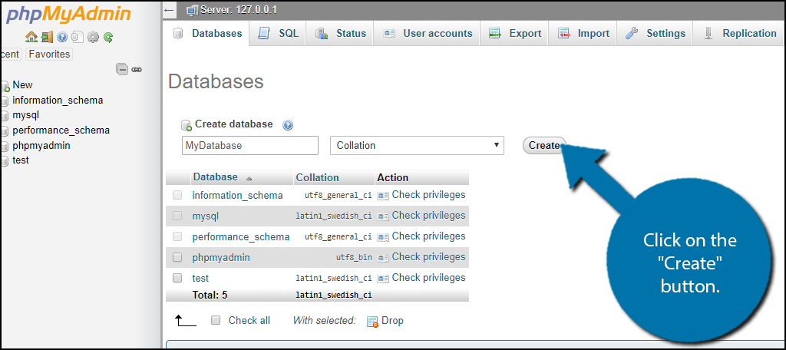Click the Databases tab icon
The image size is (786, 350).
coord(178,33)
